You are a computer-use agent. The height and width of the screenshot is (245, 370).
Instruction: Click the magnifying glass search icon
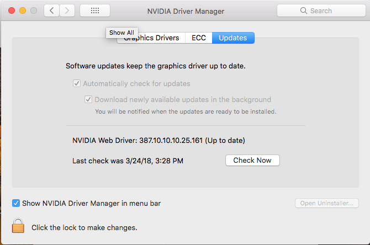304,10
